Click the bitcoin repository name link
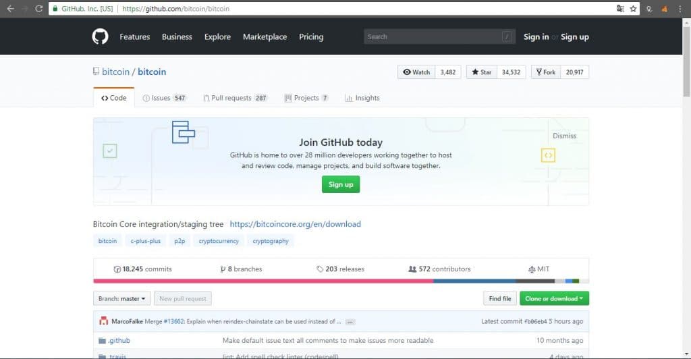 point(152,72)
